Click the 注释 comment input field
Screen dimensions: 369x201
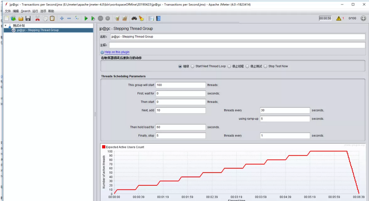(237, 45)
